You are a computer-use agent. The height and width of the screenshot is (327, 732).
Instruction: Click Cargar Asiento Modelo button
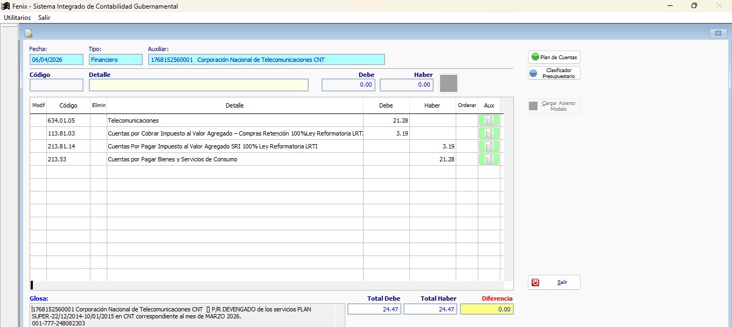pyautogui.click(x=554, y=106)
